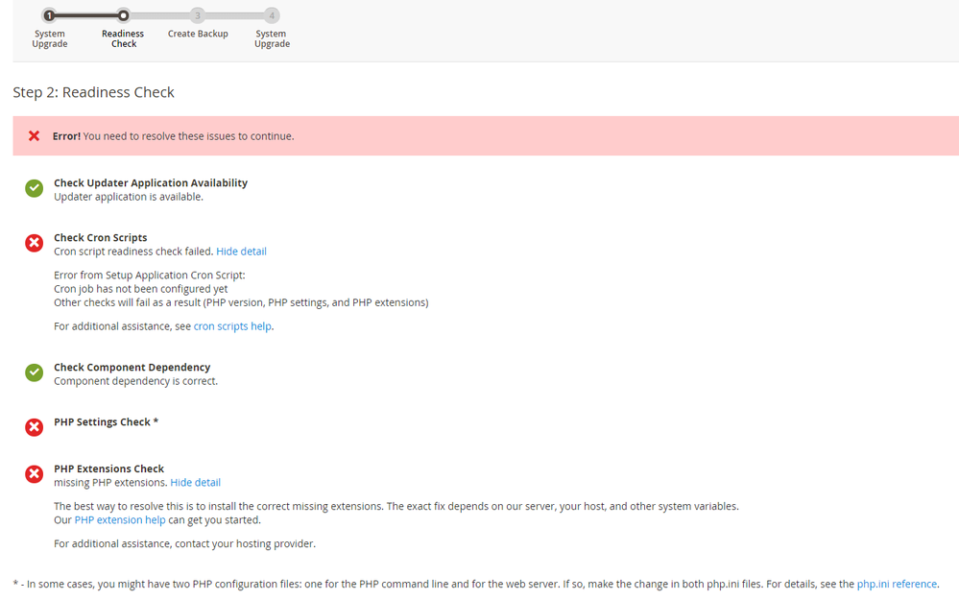This screenshot has width=959, height=600.
Task: Collapse cron script details via Hide detail
Action: 241,252
